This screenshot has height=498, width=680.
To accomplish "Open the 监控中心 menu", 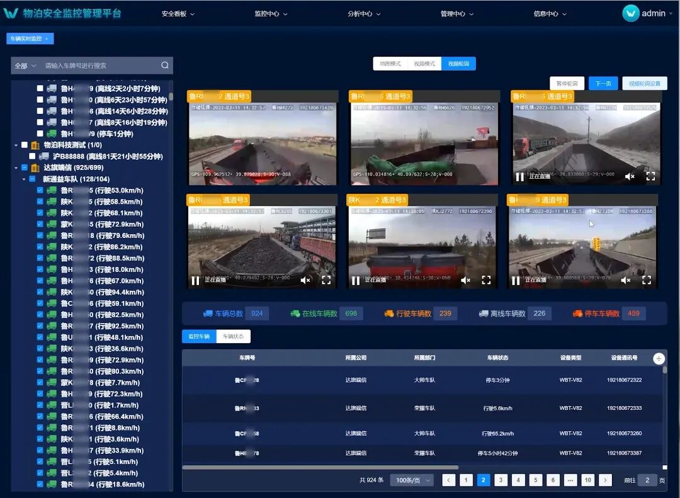I will tap(271, 14).
